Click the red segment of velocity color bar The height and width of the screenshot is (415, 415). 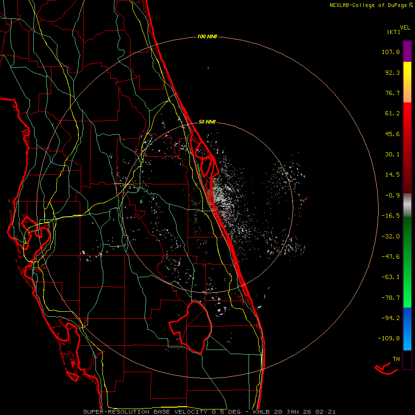[x=407, y=148]
